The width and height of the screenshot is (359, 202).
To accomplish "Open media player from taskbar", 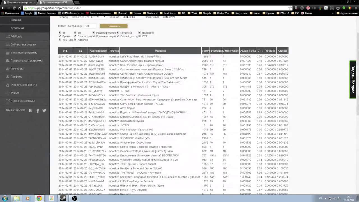I will tap(28, 198).
